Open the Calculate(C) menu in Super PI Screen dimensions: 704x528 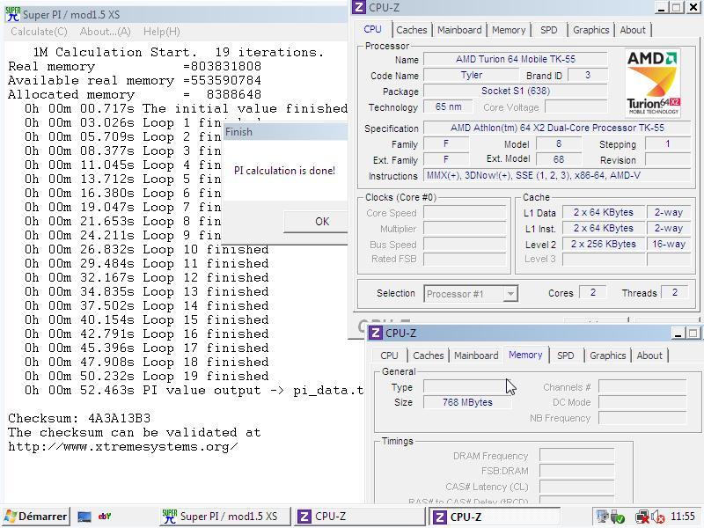[x=39, y=32]
